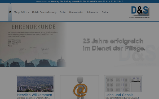Navigate to Demoversion
The image size is (159, 99).
[x=76, y=12]
